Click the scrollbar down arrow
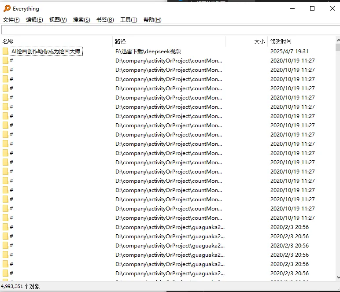 click(x=338, y=278)
